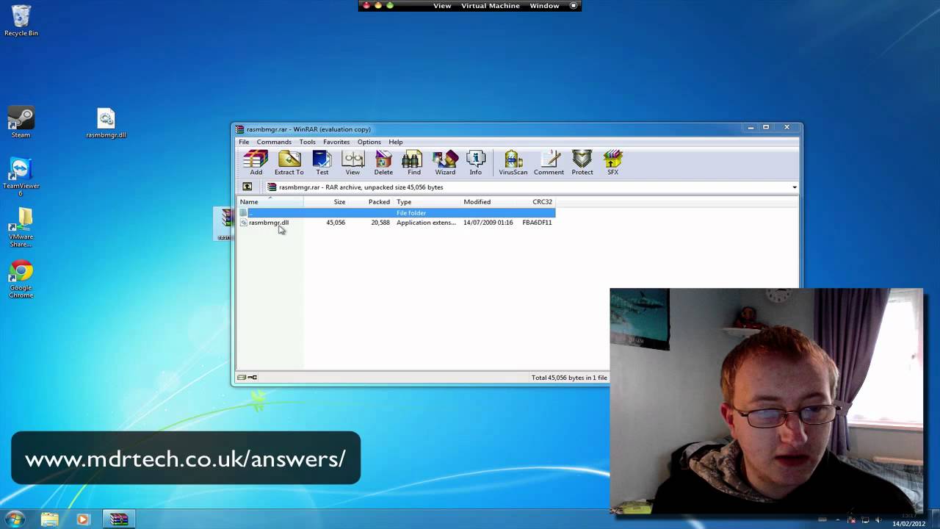Click the FBA6DF11 CRC32 value
Image resolution: width=940 pixels, height=529 pixels.
[x=537, y=223]
